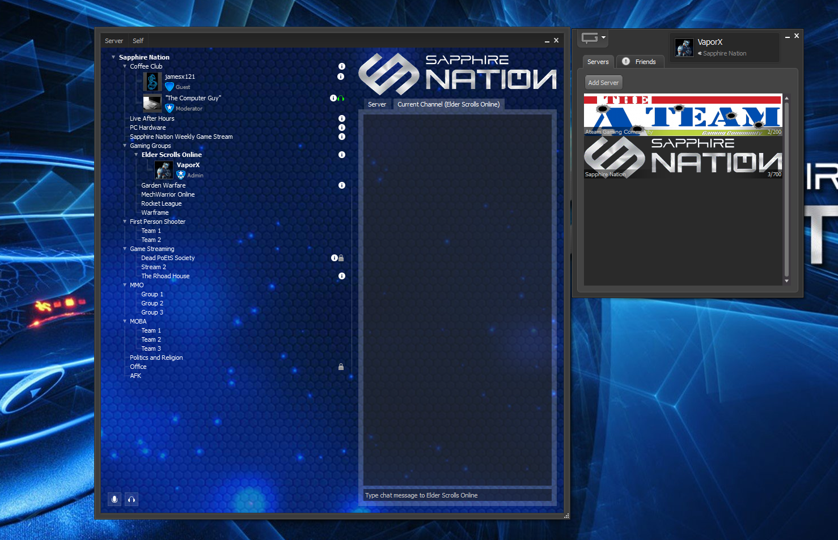This screenshot has width=838, height=540.
Task: Open info icon for Weekly Game Stream
Action: coord(342,137)
